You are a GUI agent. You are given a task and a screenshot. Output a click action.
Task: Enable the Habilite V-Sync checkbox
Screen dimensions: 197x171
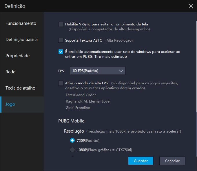point(61,24)
